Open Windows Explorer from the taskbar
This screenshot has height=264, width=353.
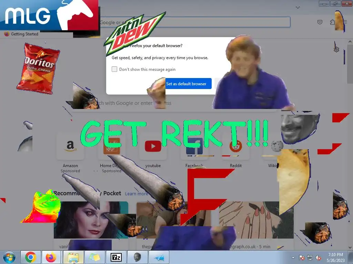point(73,257)
